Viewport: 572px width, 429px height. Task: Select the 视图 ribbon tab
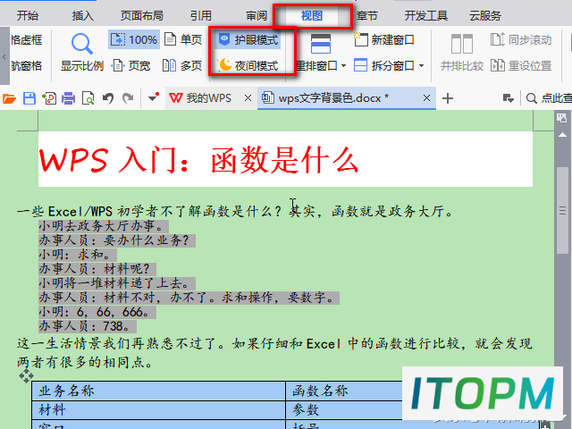pos(312,16)
